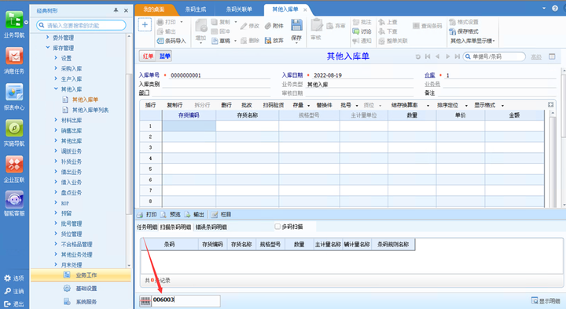This screenshot has height=309, width=566.
Task: Click the 显示明细 link
Action: click(546, 300)
